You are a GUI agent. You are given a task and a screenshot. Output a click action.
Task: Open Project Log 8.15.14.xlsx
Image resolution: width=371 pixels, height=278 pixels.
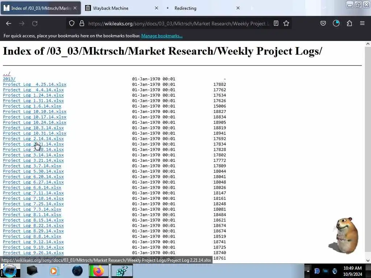(33, 220)
